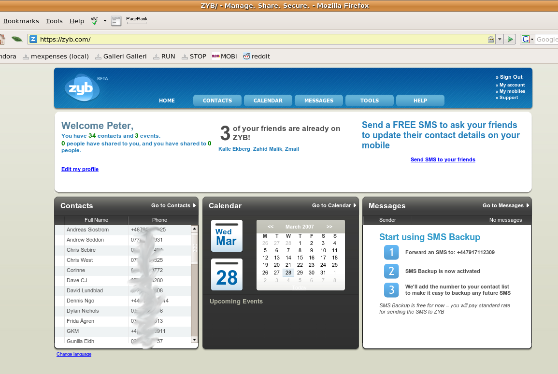Click the ZYB site favicon in address bar
The width and height of the screenshot is (558, 374).
tap(33, 39)
